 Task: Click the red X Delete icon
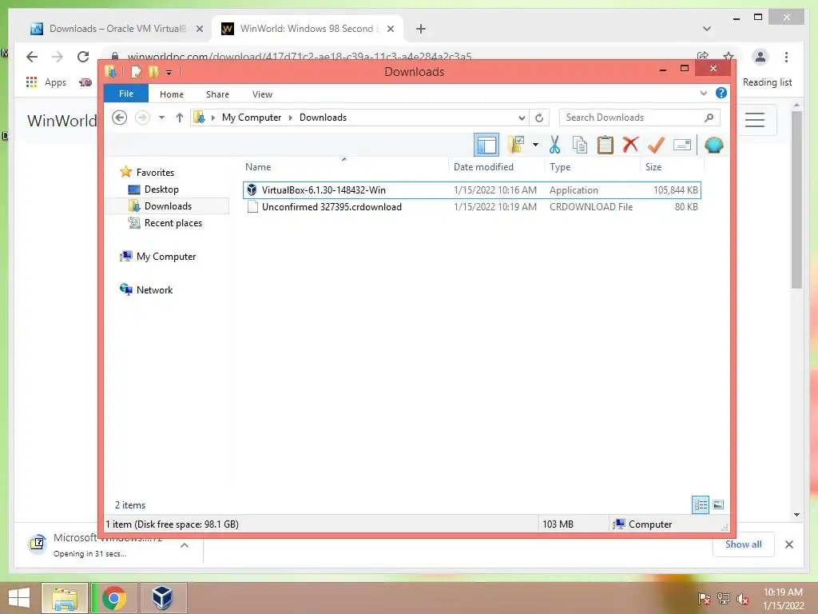[x=631, y=144]
